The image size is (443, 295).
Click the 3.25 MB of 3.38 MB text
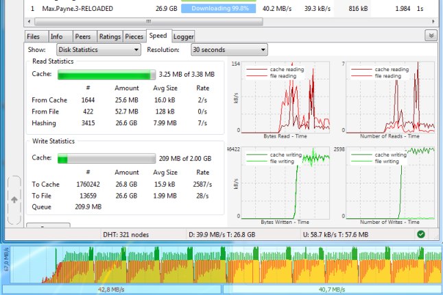click(x=187, y=75)
